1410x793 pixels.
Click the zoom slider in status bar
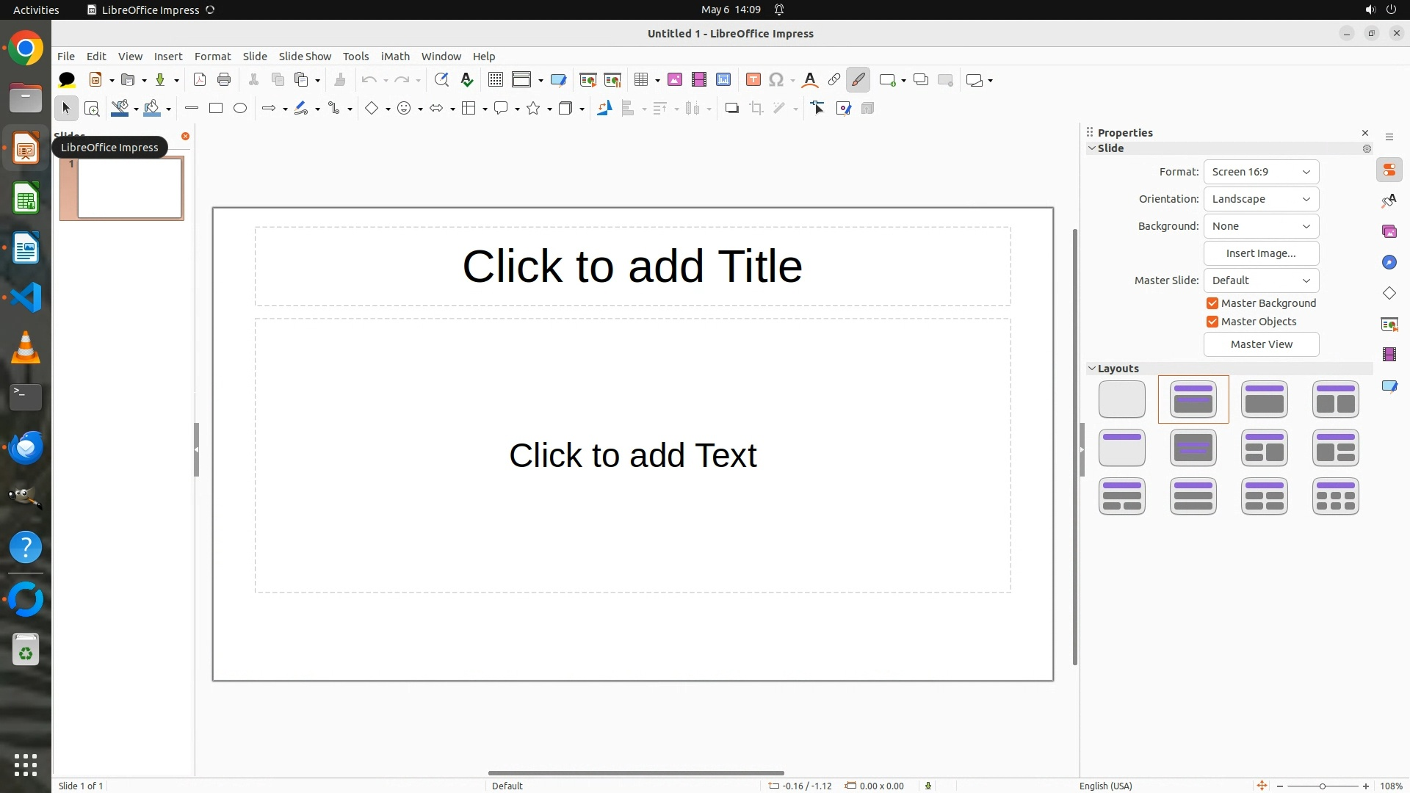point(1322,786)
